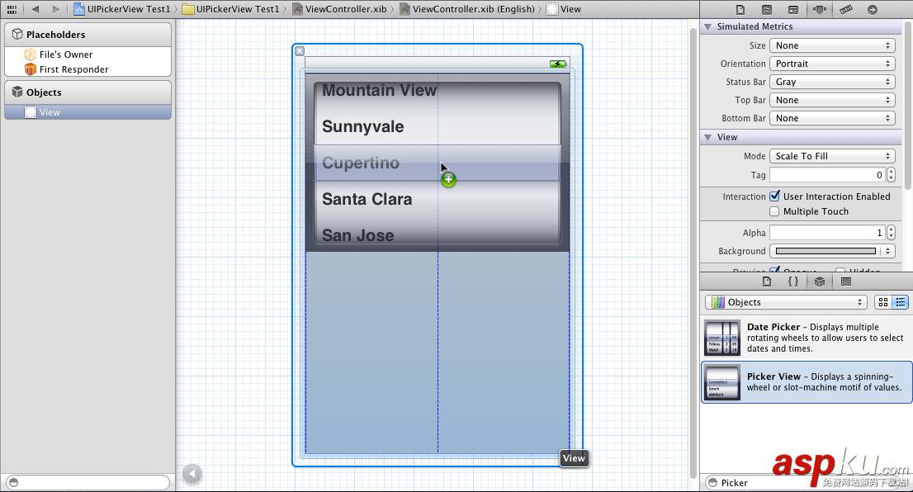Viewport: 913px width, 492px height.
Task: Open the Orientation dropdown showing Portrait
Action: [832, 64]
